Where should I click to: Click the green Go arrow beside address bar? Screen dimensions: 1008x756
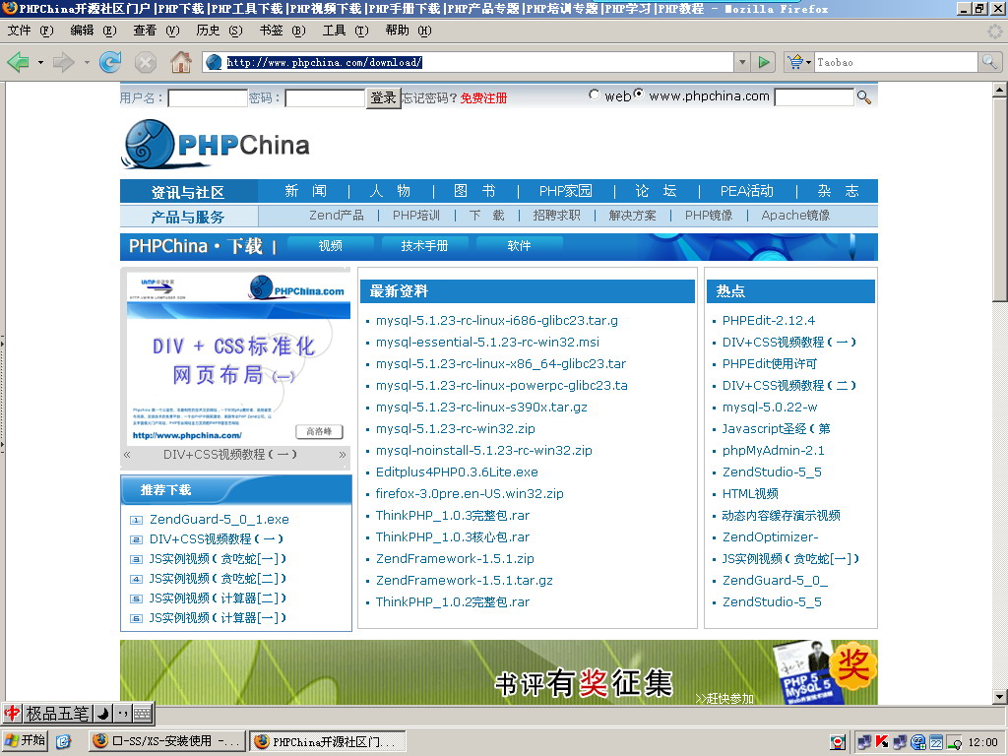[764, 62]
